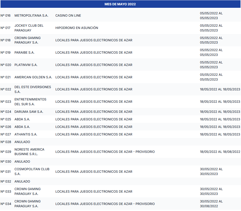Image resolution: width=241 pixels, height=211 pixels.
Task: Click ENTRETENIMIENTOS DEL SUR S.A. name
Action: (30, 102)
